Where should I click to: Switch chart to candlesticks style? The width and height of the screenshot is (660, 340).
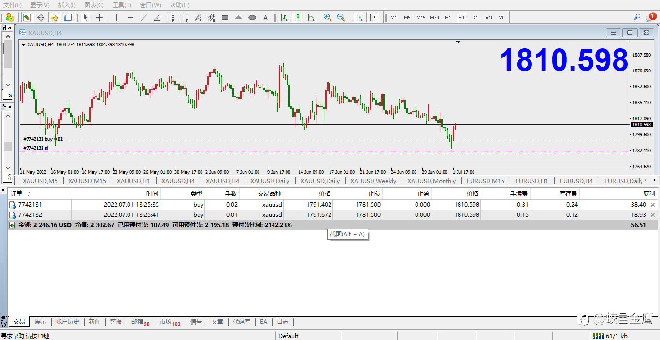[x=297, y=17]
